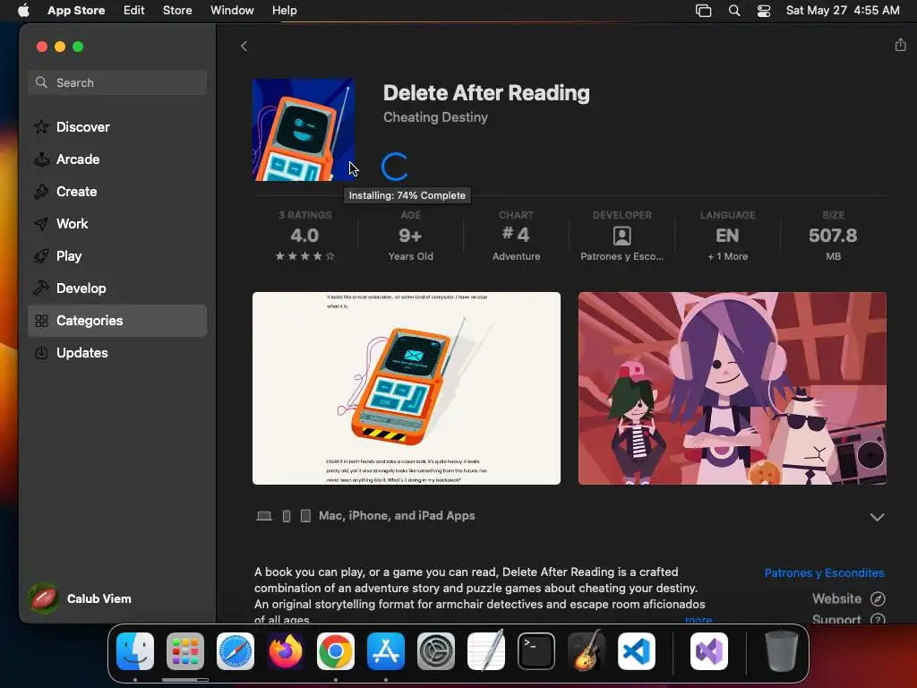Image resolution: width=917 pixels, height=688 pixels.
Task: Click the Cheating Destiny subtitle
Action: tap(436, 117)
